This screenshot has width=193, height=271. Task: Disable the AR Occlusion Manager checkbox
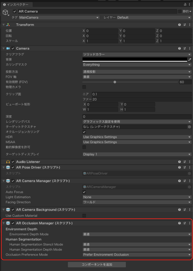point(13,223)
